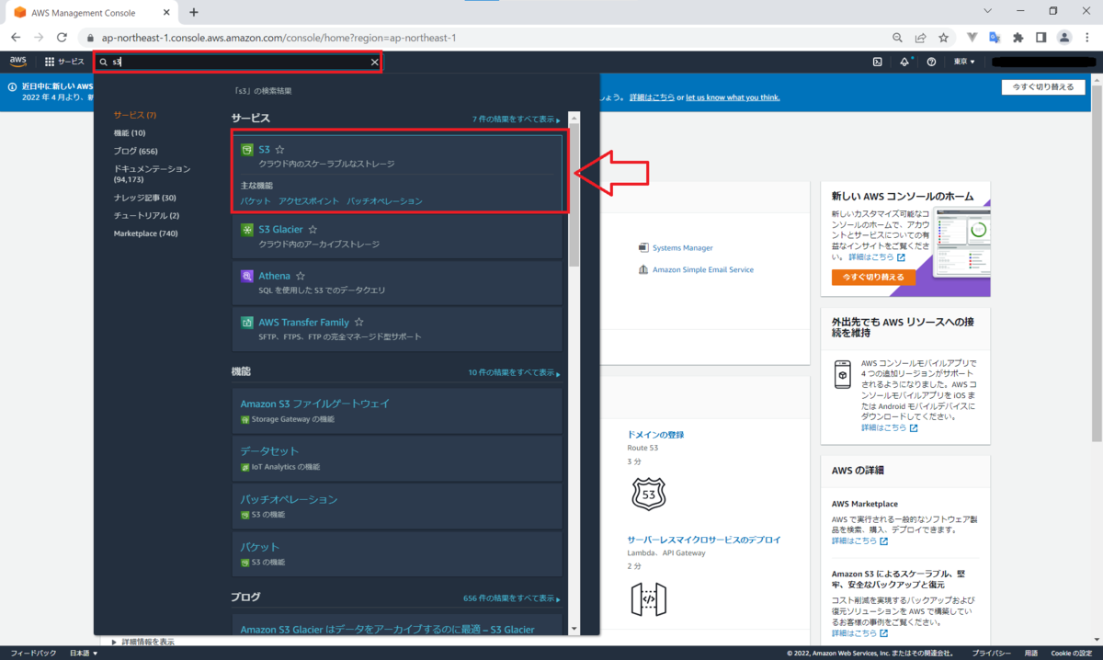
Task: Filter results by チュートリアル (2)
Action: coord(146,215)
